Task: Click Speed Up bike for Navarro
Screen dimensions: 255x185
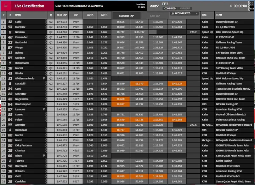Action: [207, 32]
